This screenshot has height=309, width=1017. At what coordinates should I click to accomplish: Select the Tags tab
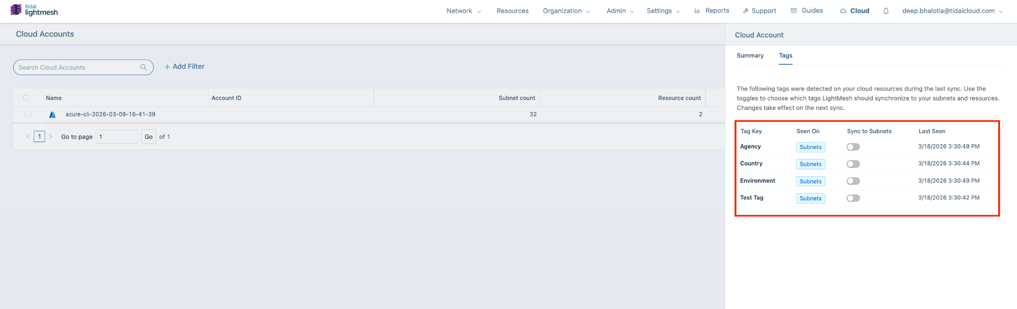(786, 55)
